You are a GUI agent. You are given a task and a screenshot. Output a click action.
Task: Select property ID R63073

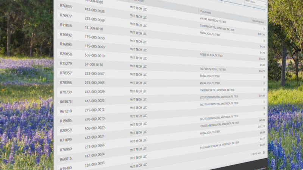(x=66, y=102)
